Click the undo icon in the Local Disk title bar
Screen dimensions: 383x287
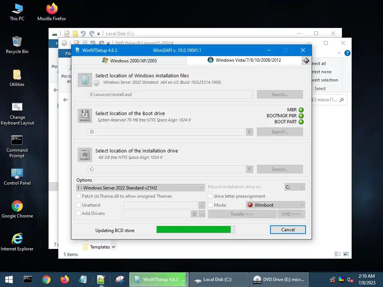pyautogui.click(x=83, y=34)
